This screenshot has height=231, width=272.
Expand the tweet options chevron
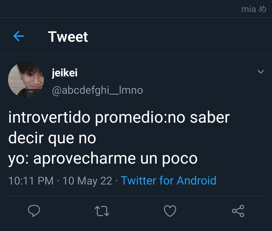tap(261, 72)
